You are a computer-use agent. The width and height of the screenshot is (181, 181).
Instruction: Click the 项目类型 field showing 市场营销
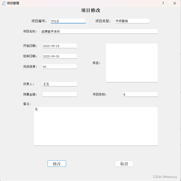(x=132, y=21)
